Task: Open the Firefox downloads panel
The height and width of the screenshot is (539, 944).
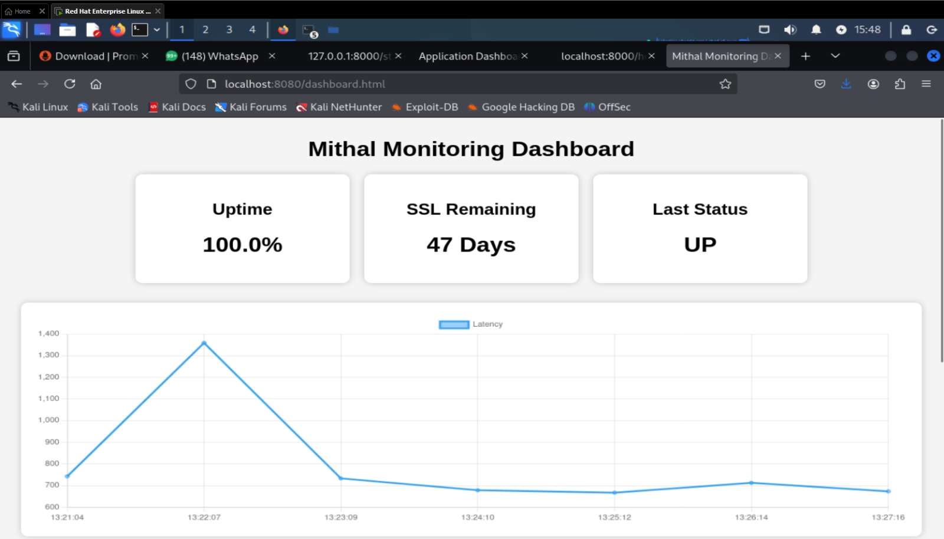Action: pyautogui.click(x=846, y=84)
